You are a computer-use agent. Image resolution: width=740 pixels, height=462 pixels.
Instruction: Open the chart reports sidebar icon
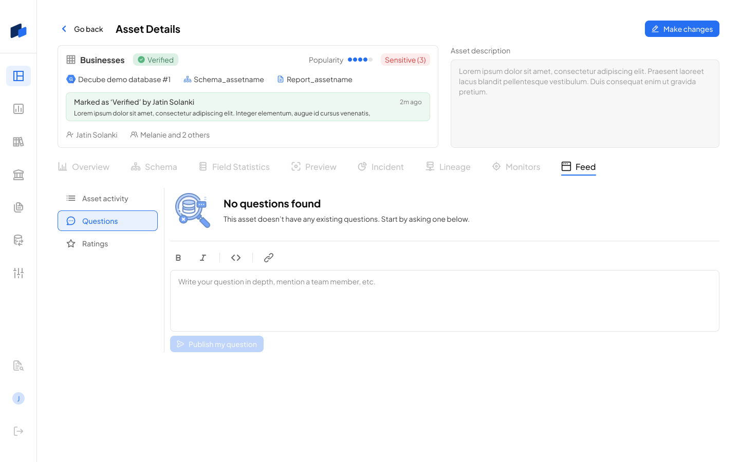18,109
